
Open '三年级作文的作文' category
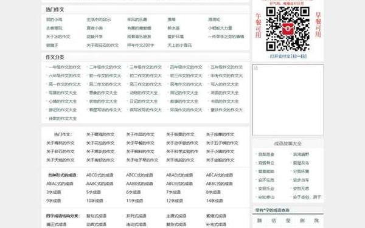coord(146,67)
